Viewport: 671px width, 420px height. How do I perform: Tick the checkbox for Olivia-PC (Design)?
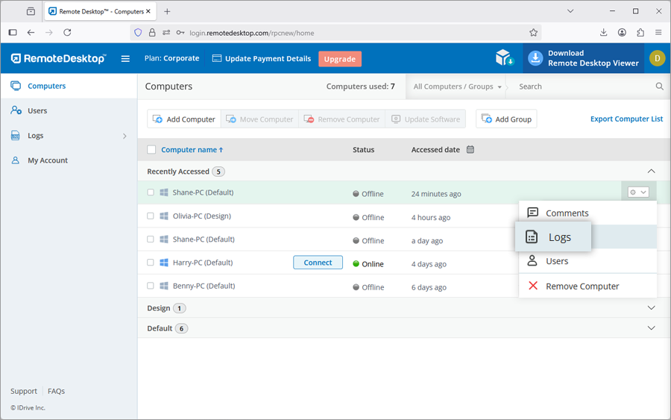coord(151,216)
